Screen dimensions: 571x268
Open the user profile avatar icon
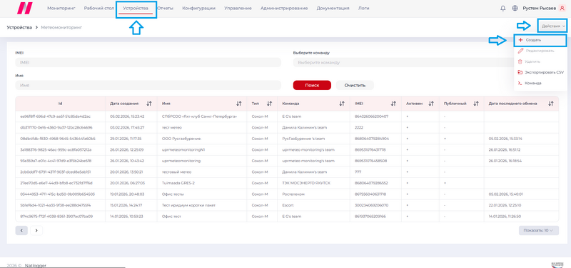561,9
